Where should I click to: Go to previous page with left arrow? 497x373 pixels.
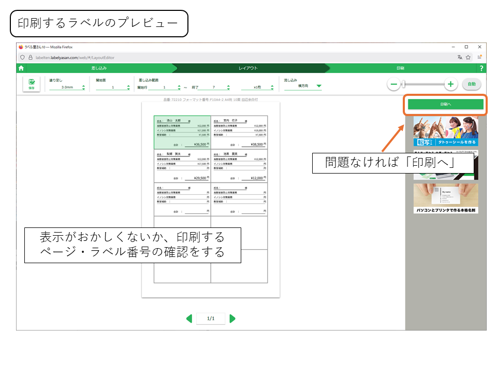tap(189, 318)
